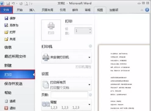Click the Word application icon in title bar
The image size is (151, 111).
(2, 3)
